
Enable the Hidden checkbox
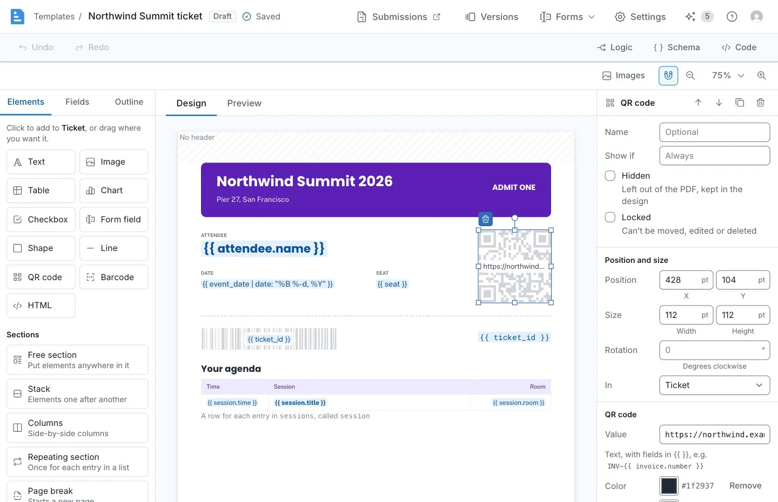(x=611, y=176)
